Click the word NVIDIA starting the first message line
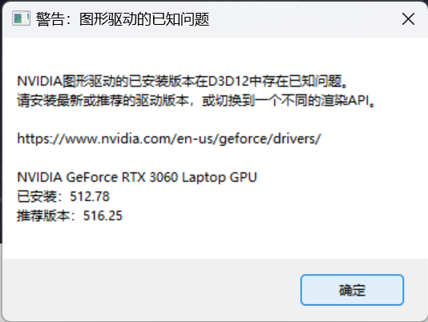Viewport: 428px width, 322px height. pyautogui.click(x=40, y=82)
